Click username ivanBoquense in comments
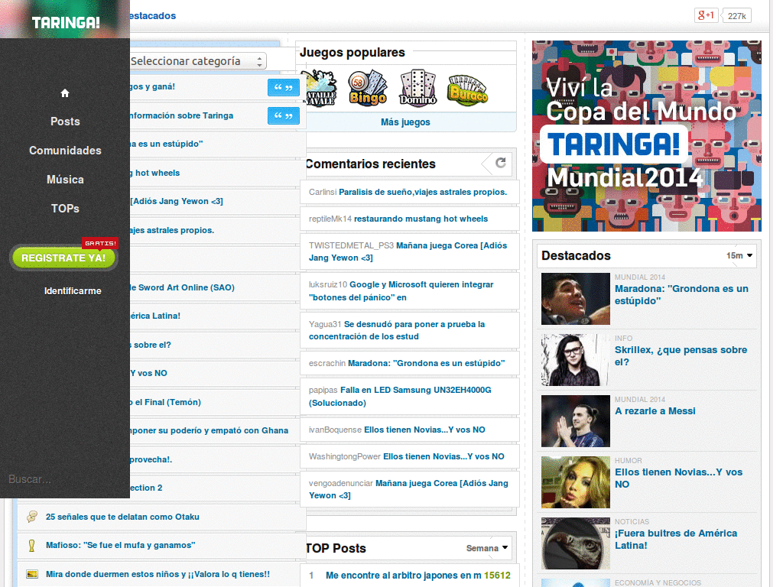783x587 pixels. 335,430
